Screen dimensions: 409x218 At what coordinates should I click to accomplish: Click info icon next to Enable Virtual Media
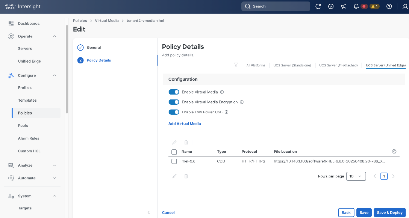pyautogui.click(x=222, y=92)
